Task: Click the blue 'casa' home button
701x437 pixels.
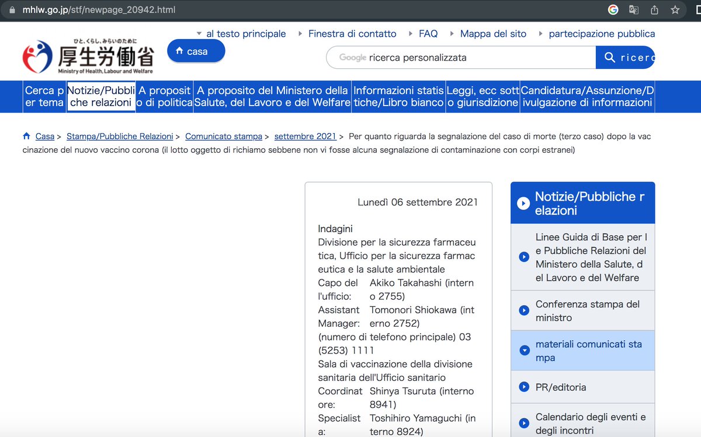Action: (x=196, y=51)
